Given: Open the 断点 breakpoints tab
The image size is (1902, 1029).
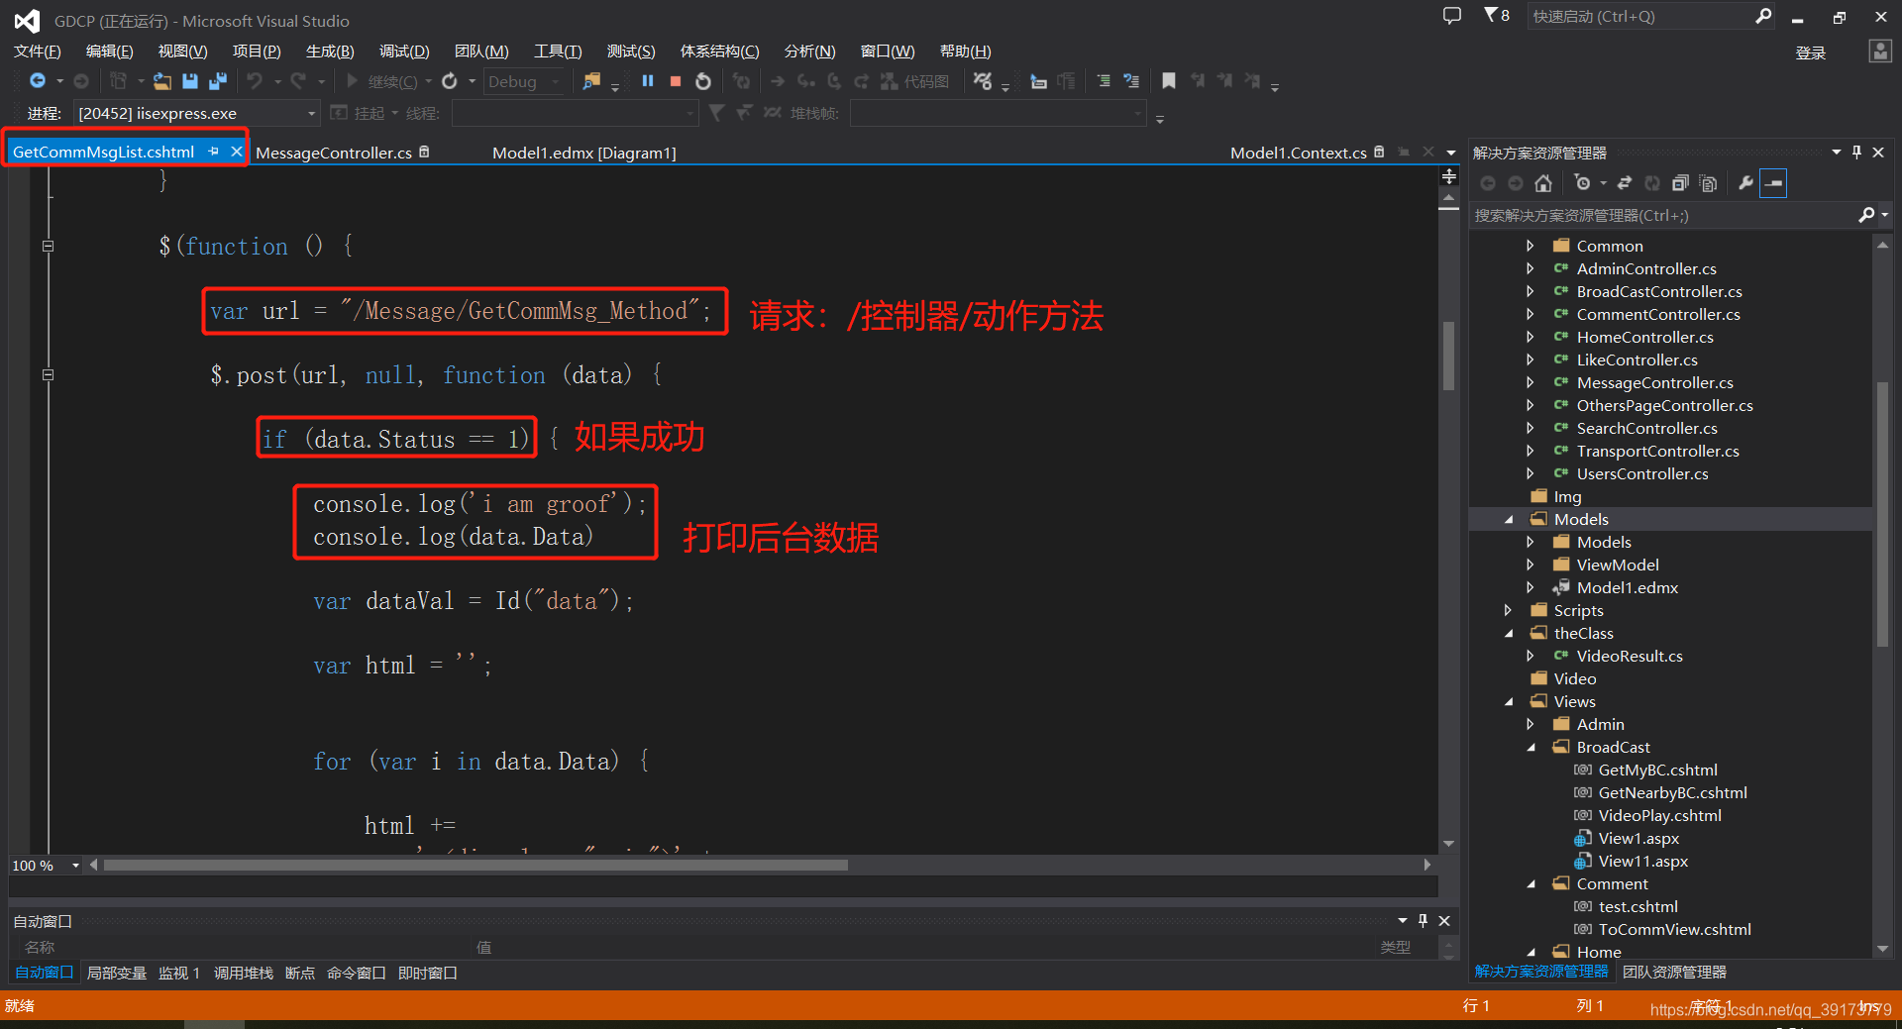Looking at the screenshot, I should [299, 973].
